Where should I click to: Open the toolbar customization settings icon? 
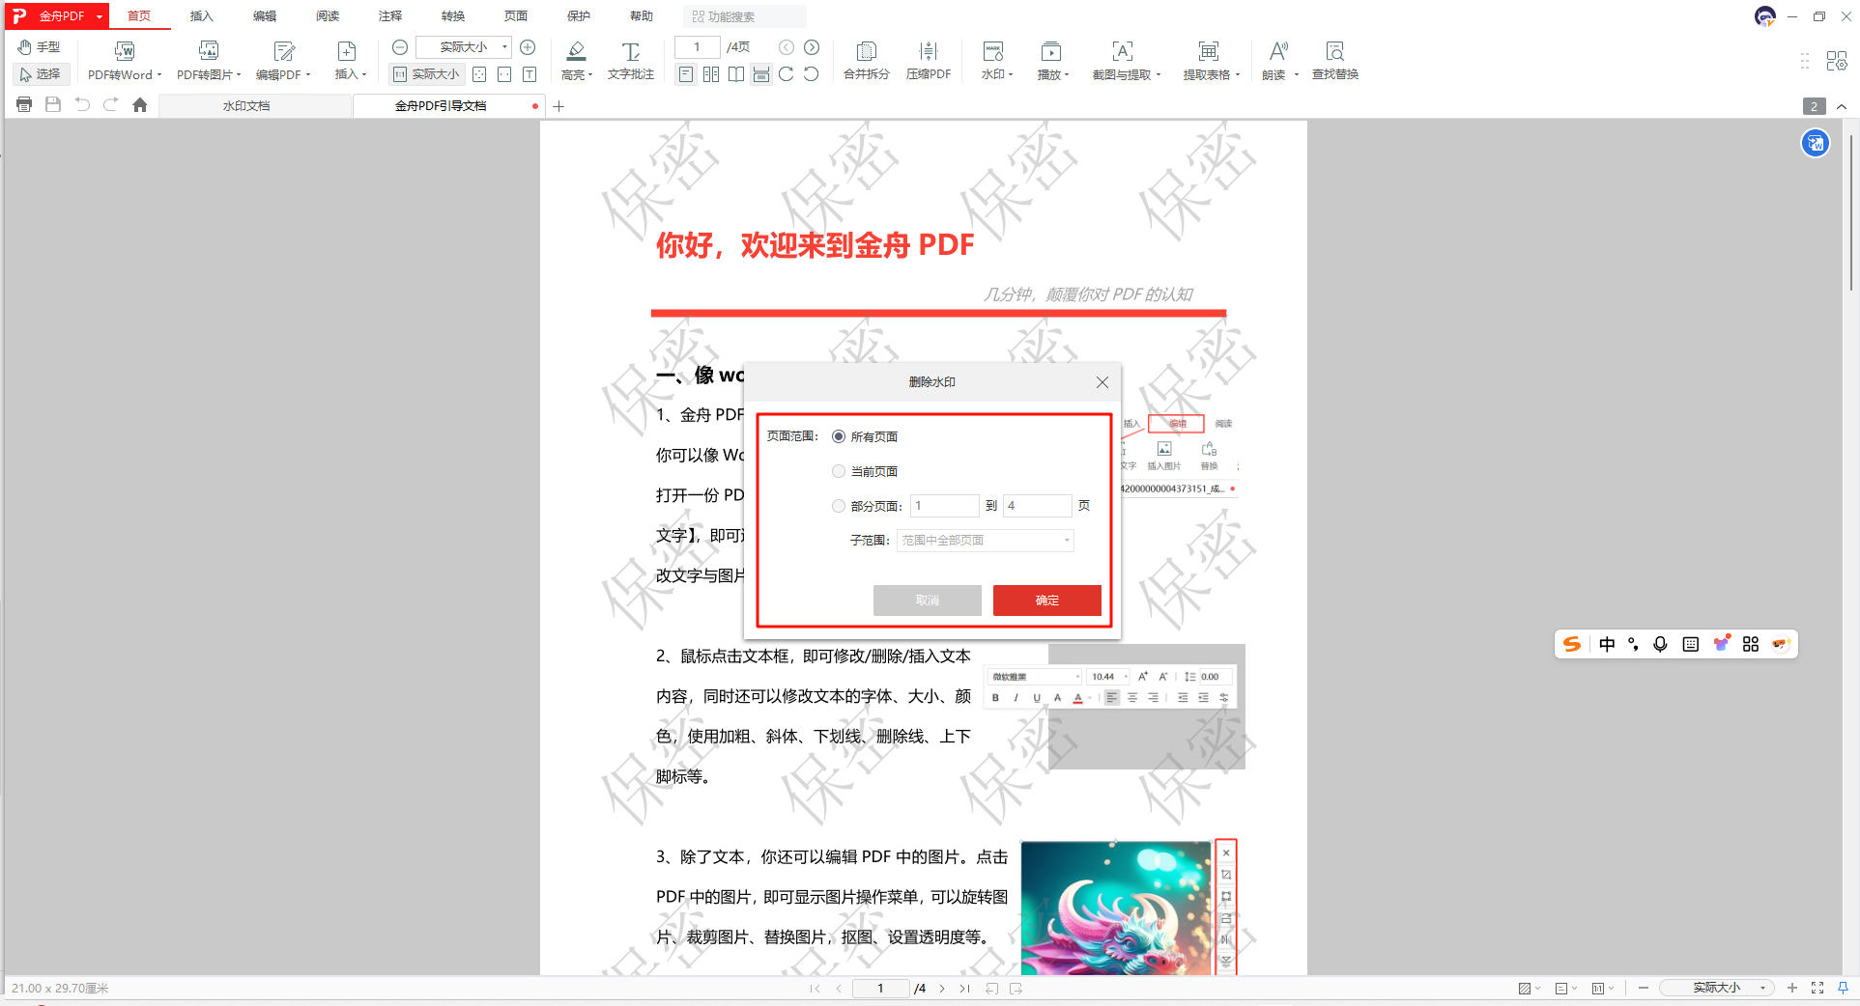1837,61
